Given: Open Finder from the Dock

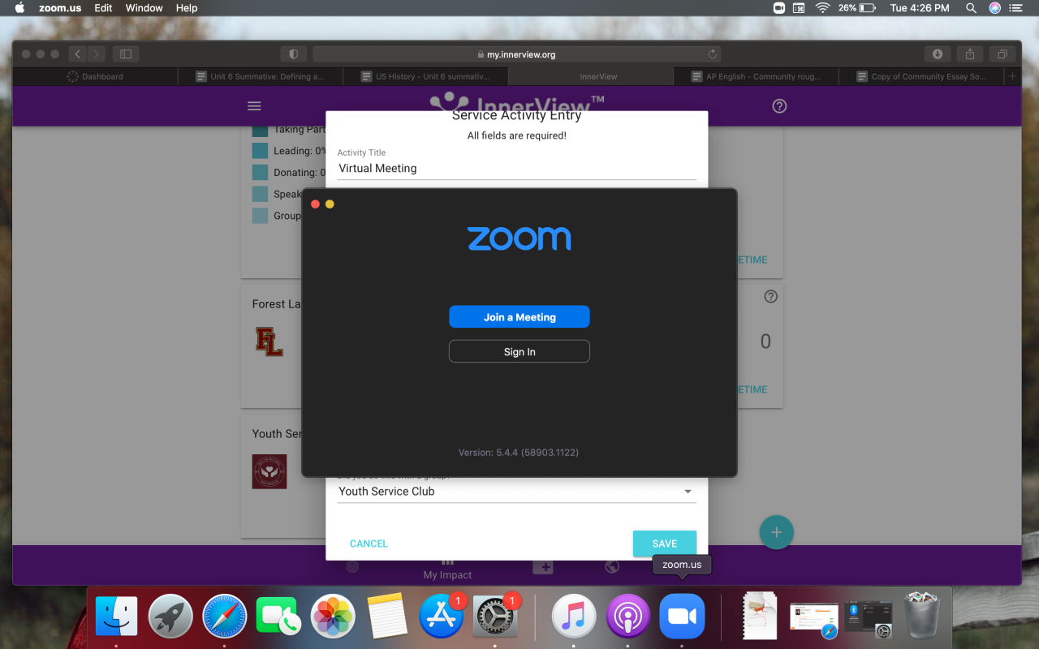Looking at the screenshot, I should [x=117, y=616].
